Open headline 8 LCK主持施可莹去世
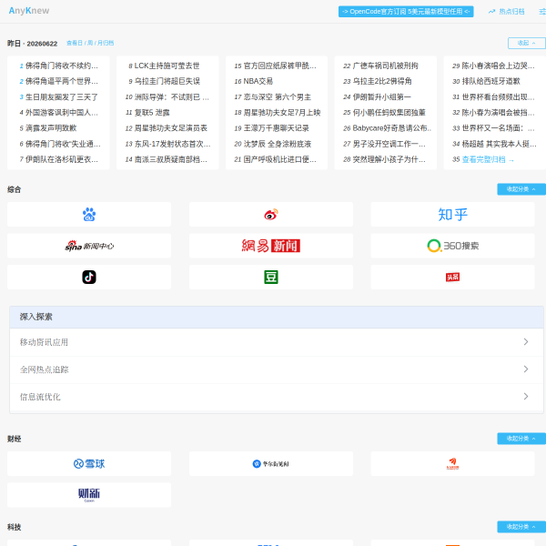546x546 pixels. (x=167, y=66)
